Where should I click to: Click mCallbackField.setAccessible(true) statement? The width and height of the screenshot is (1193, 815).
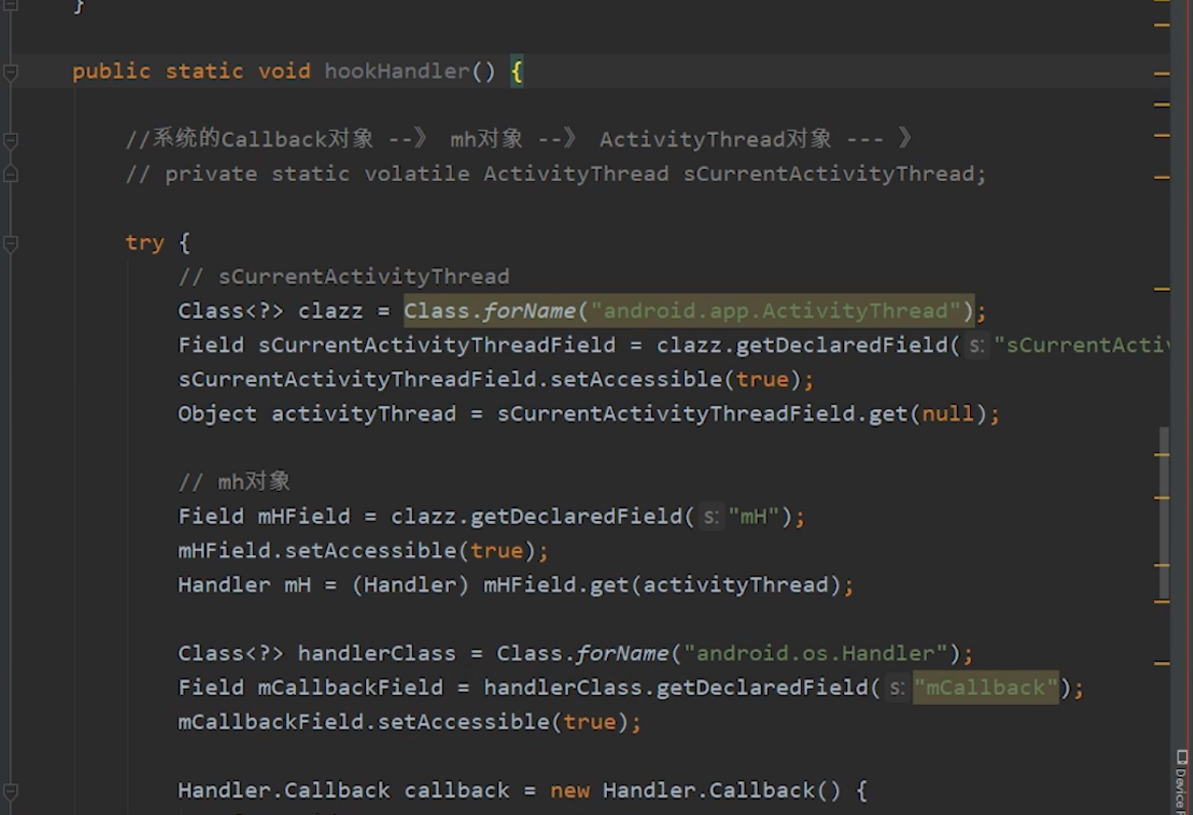pyautogui.click(x=410, y=722)
